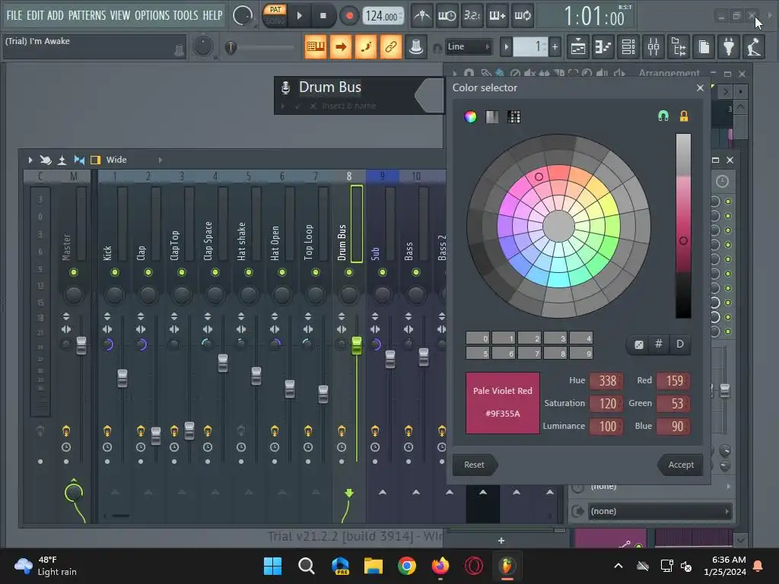779x584 pixels.
Task: Switch to color wheel mode in Color selector
Action: pos(470,116)
